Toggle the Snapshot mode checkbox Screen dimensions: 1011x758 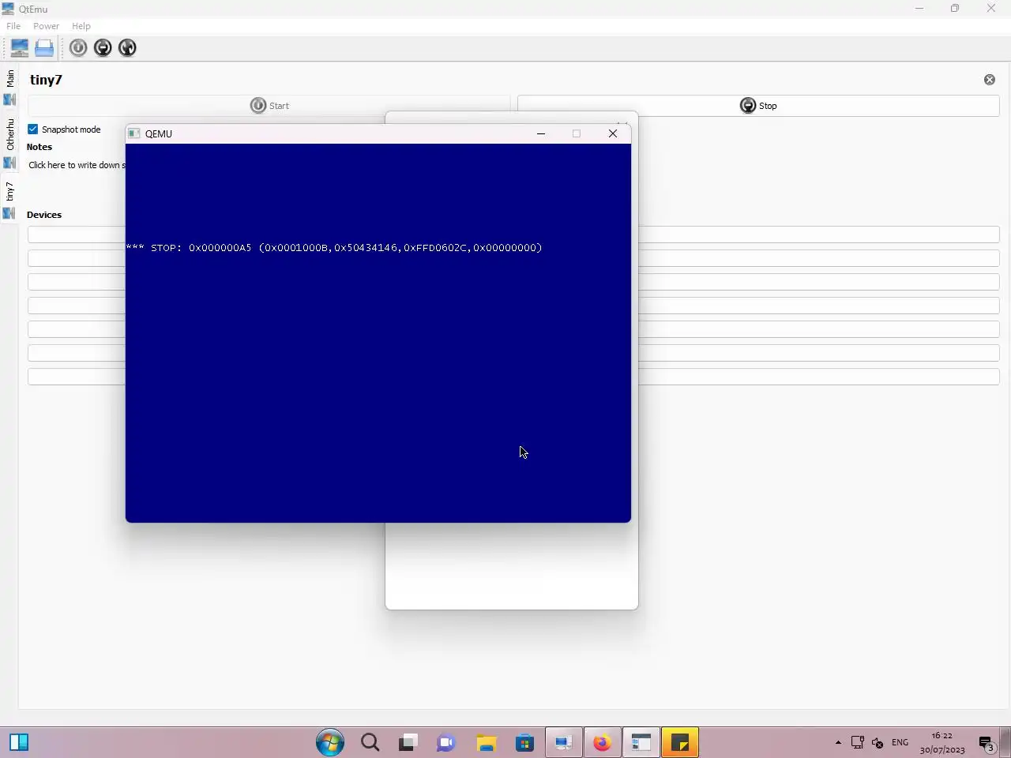33,129
